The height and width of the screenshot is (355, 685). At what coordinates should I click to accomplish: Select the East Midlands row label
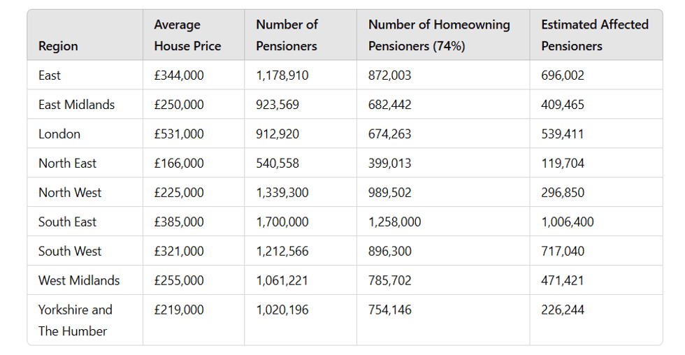click(x=76, y=105)
